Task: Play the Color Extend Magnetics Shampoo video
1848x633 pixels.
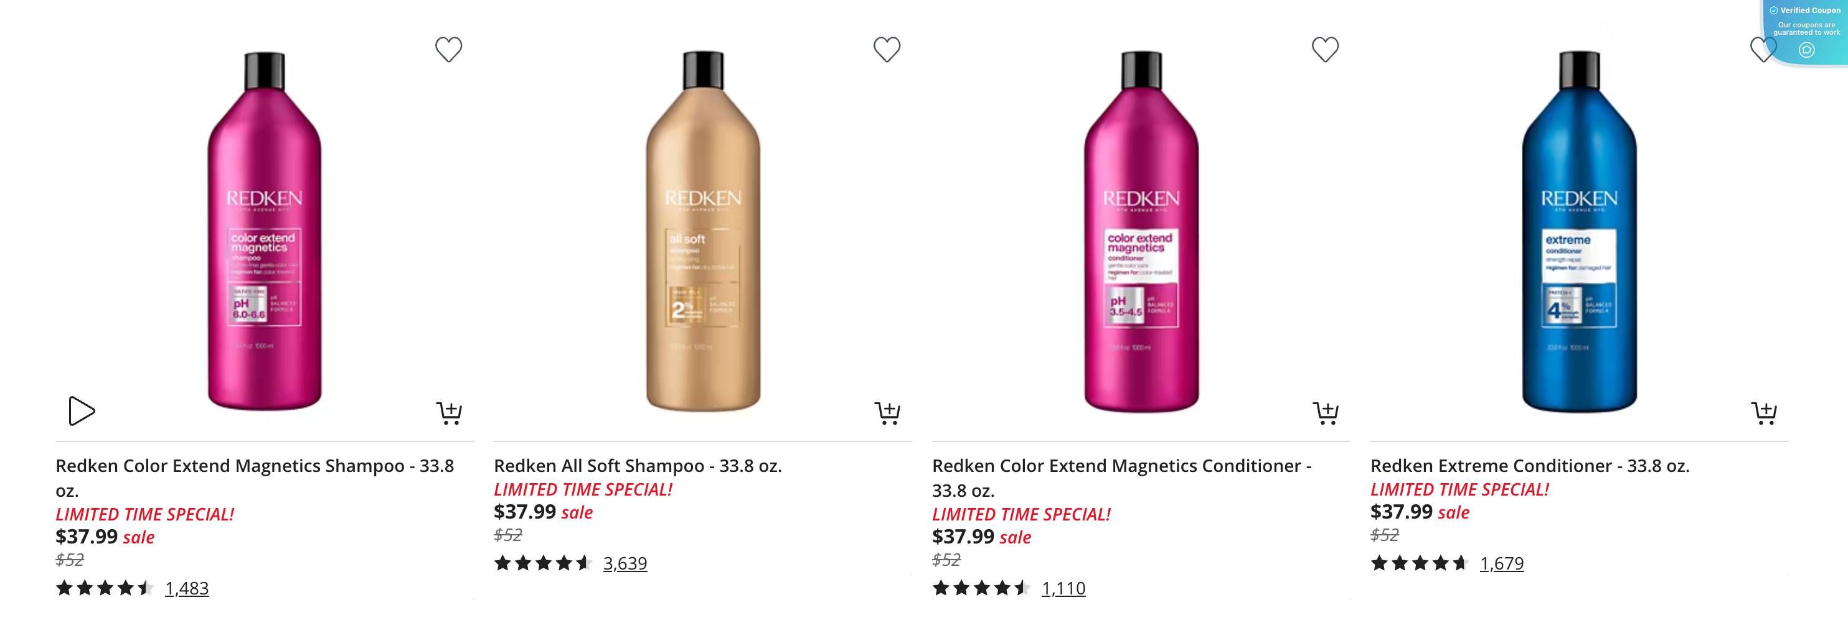Action: pos(82,411)
